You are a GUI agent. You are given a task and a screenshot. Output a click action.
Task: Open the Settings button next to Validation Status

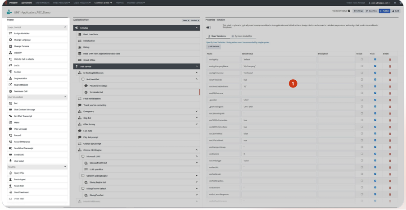point(358,11)
